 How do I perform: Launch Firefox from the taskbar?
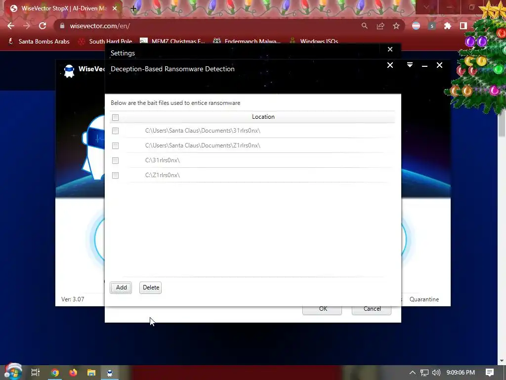pos(73,373)
